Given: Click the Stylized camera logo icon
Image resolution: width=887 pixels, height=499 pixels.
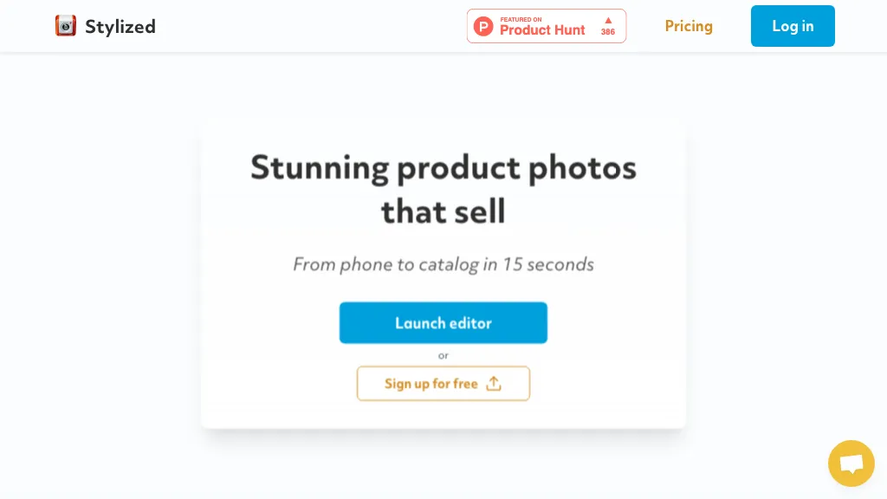Looking at the screenshot, I should pyautogui.click(x=66, y=26).
